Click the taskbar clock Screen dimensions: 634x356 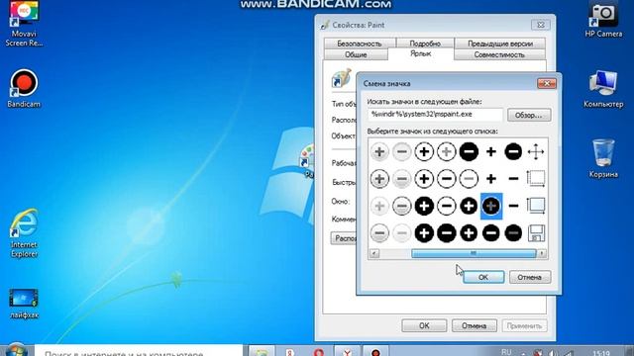pos(601,353)
